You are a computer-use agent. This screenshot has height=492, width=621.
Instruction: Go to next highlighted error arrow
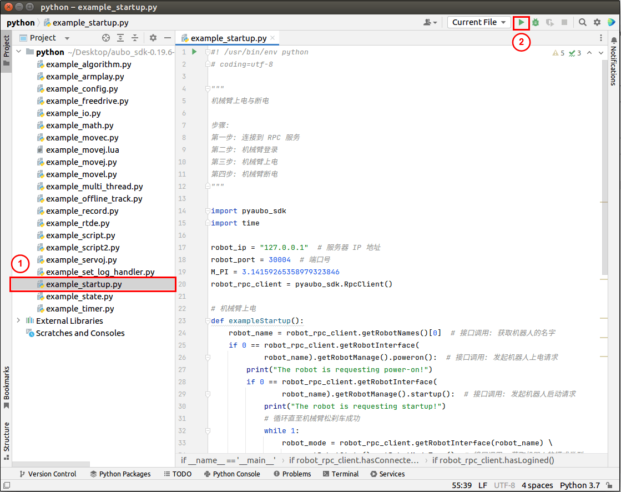[x=601, y=53]
